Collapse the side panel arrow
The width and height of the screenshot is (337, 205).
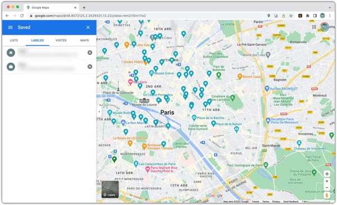[x=99, y=111]
